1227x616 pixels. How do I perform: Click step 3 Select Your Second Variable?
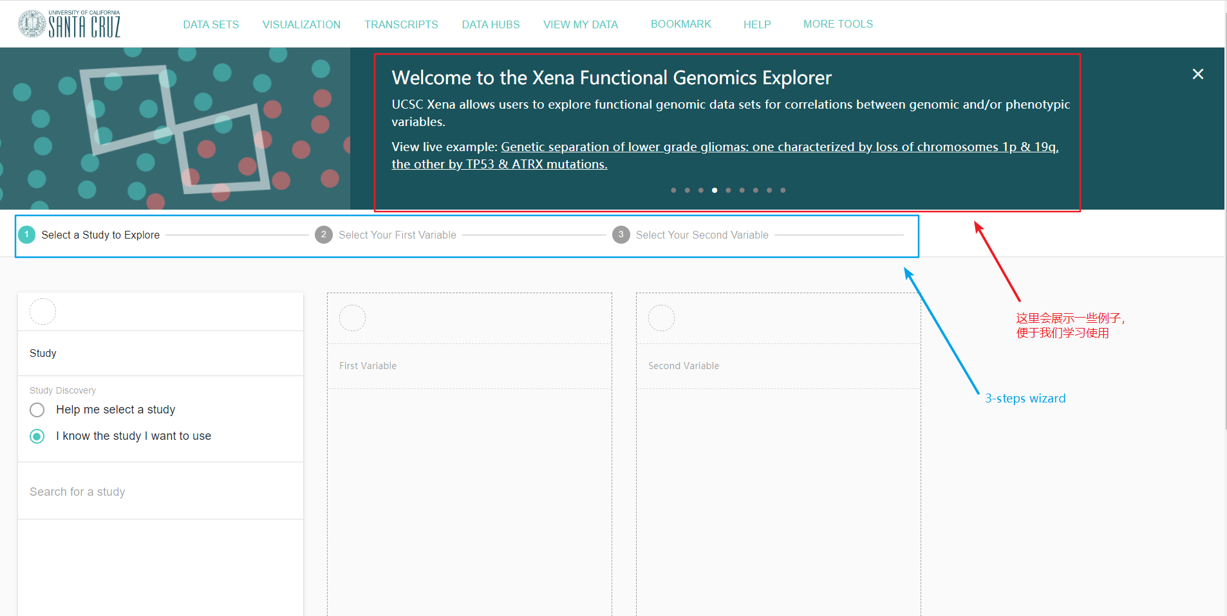(690, 235)
